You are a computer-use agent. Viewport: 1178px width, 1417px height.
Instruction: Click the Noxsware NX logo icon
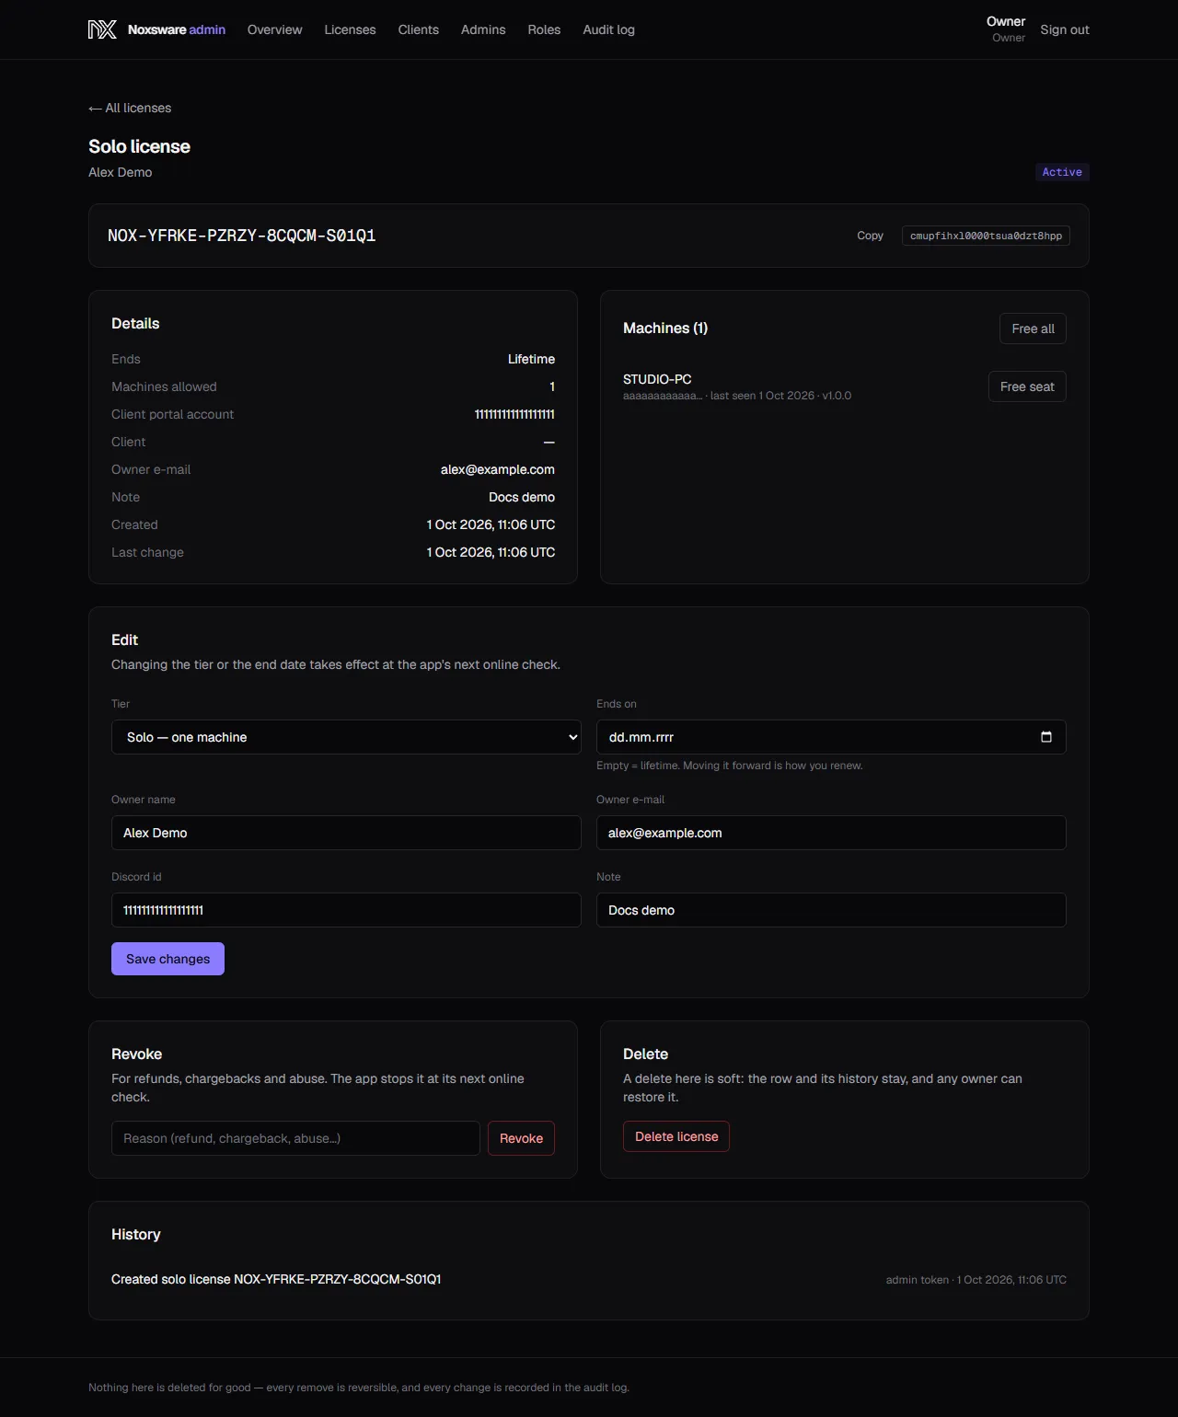(102, 29)
